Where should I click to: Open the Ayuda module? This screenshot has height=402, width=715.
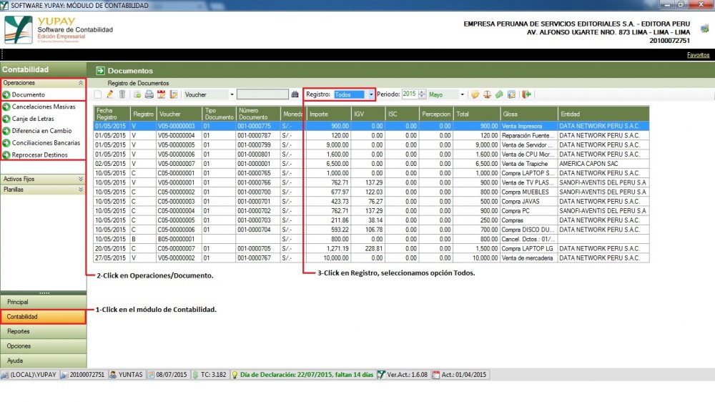pyautogui.click(x=44, y=361)
